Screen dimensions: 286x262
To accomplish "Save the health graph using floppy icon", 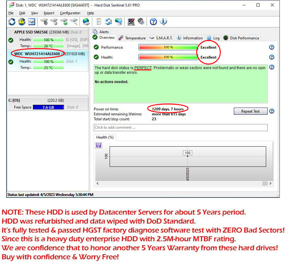I will click(x=99, y=145).
